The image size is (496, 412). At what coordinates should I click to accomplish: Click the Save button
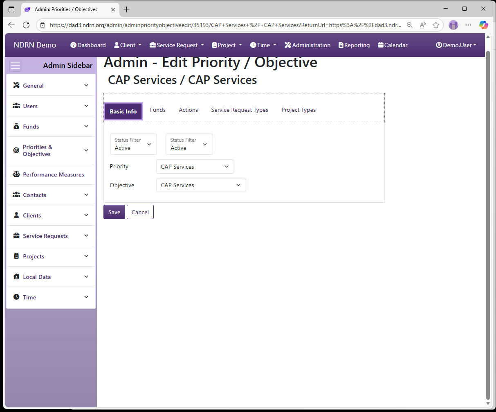pyautogui.click(x=114, y=212)
